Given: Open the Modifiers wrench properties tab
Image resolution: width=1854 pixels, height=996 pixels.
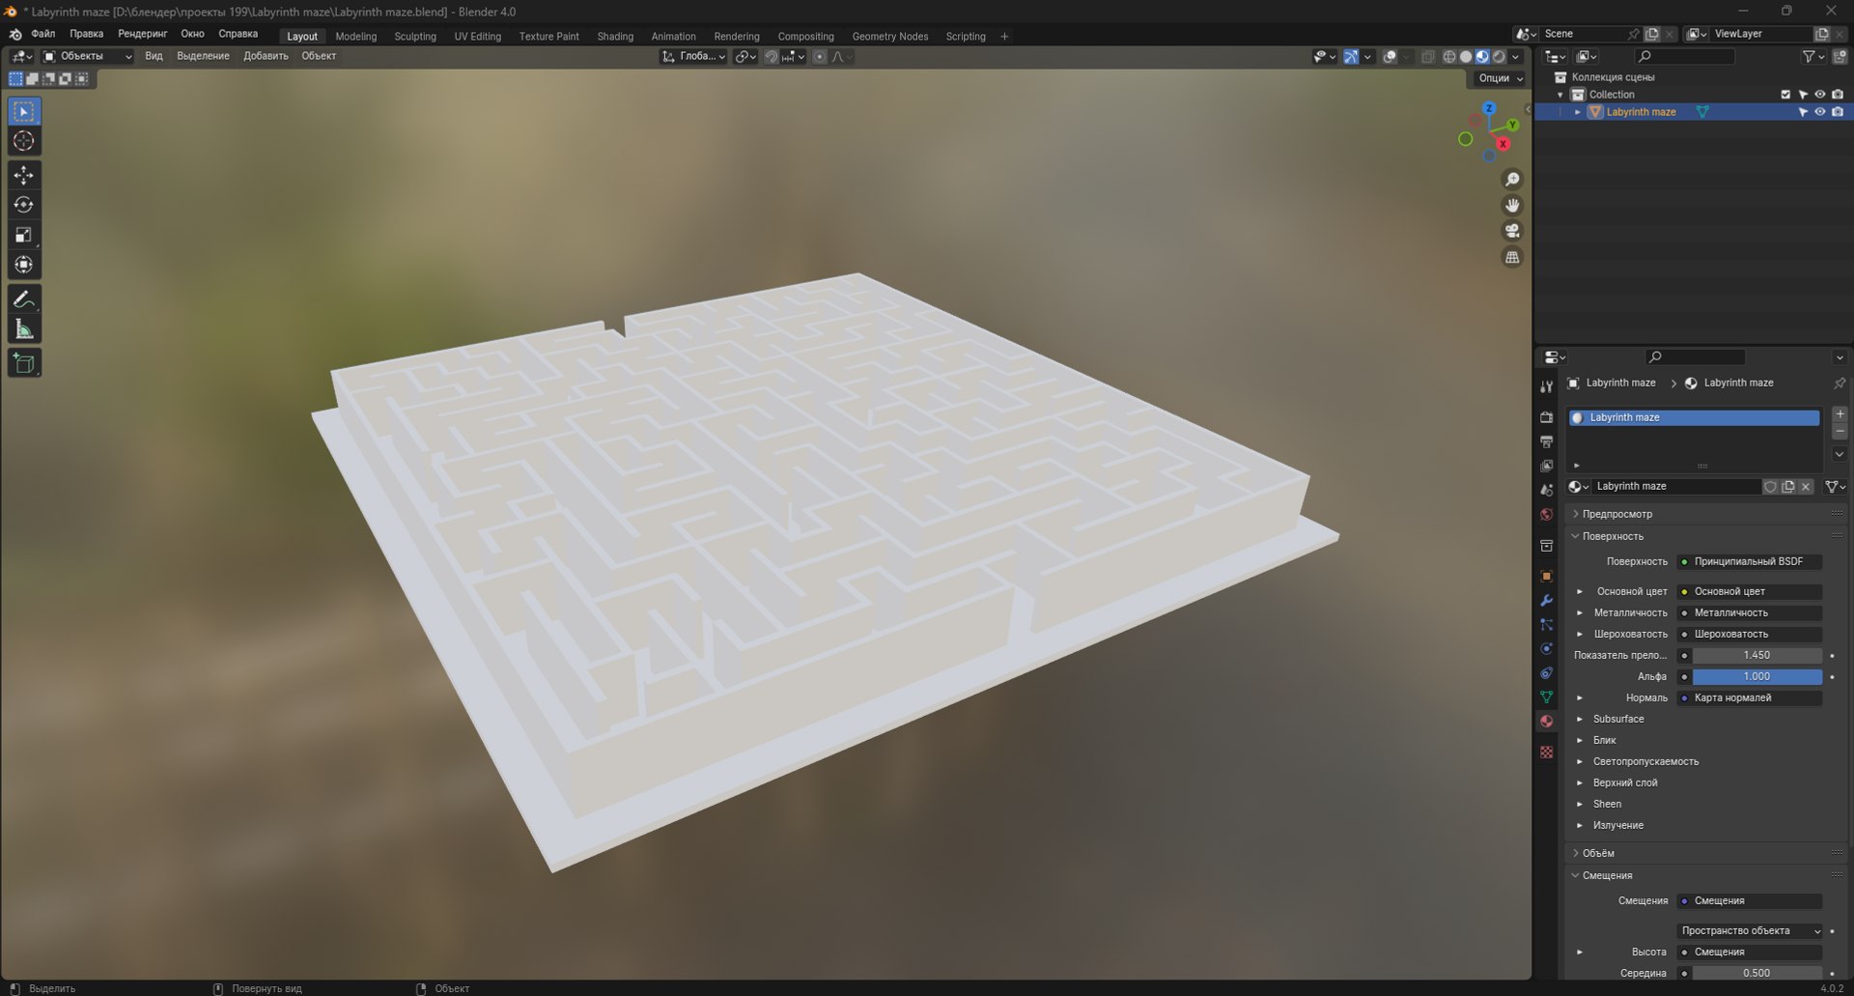Looking at the screenshot, I should [x=1547, y=600].
